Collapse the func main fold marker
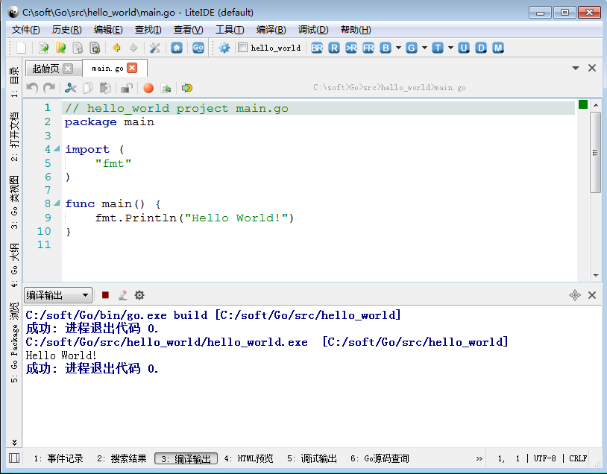The height and width of the screenshot is (474, 607). pos(57,203)
